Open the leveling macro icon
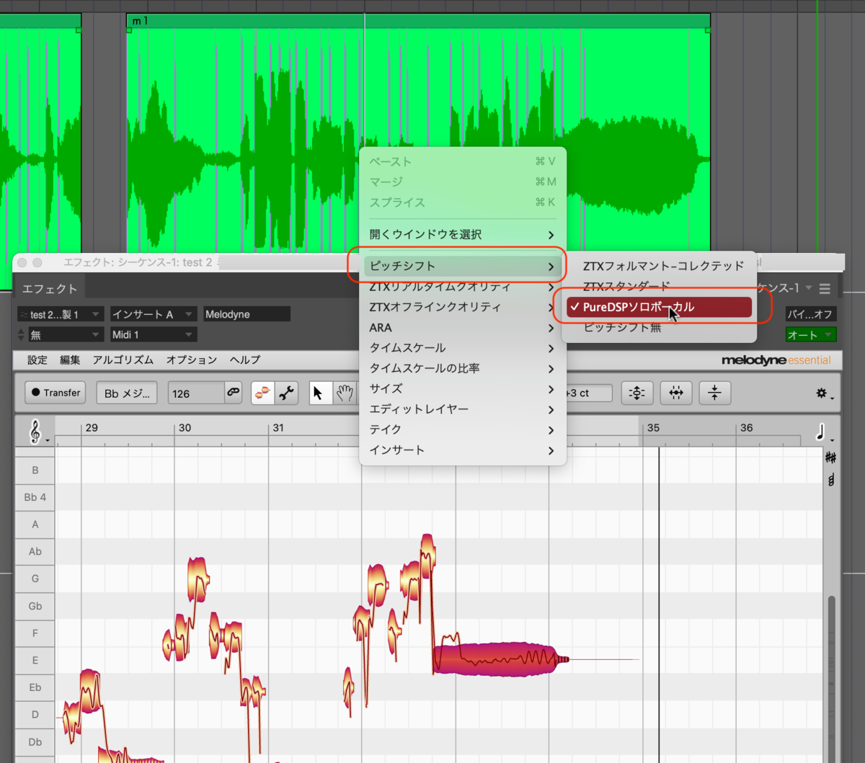 pos(714,393)
